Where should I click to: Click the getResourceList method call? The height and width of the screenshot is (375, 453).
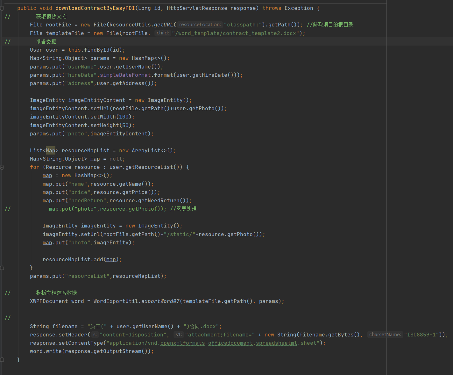149,167
